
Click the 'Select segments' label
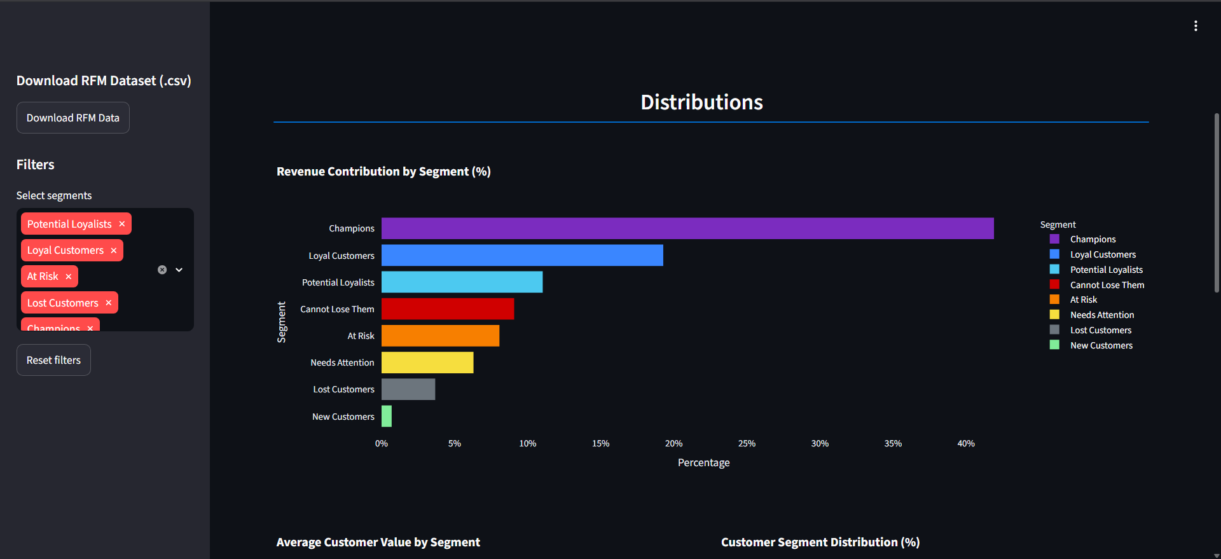coord(54,195)
